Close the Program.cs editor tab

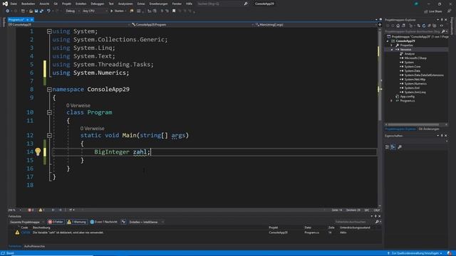point(31,20)
